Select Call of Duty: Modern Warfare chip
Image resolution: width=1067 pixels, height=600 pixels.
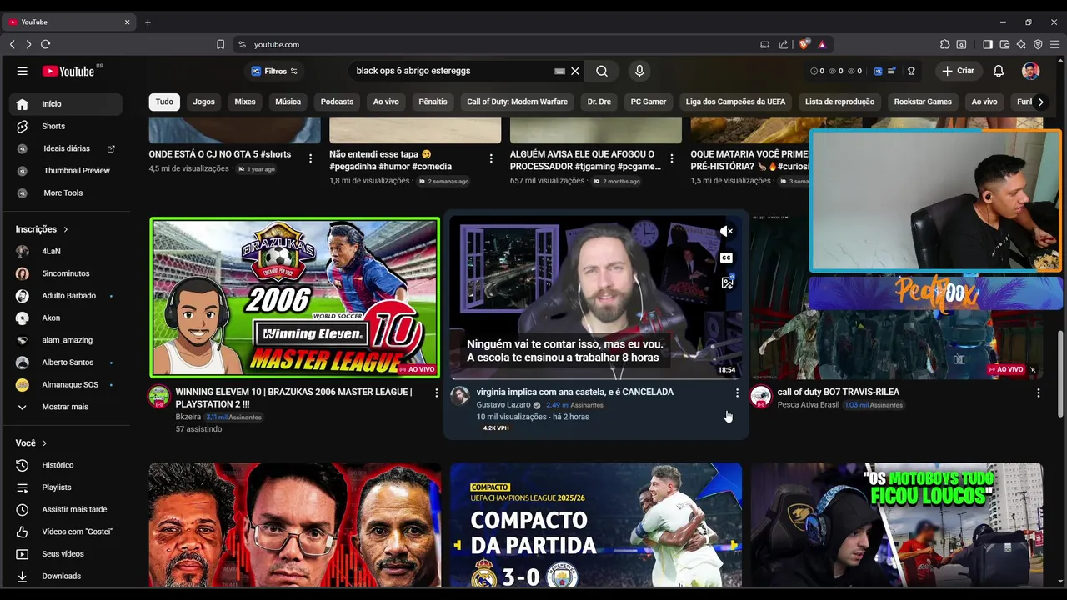(x=517, y=102)
